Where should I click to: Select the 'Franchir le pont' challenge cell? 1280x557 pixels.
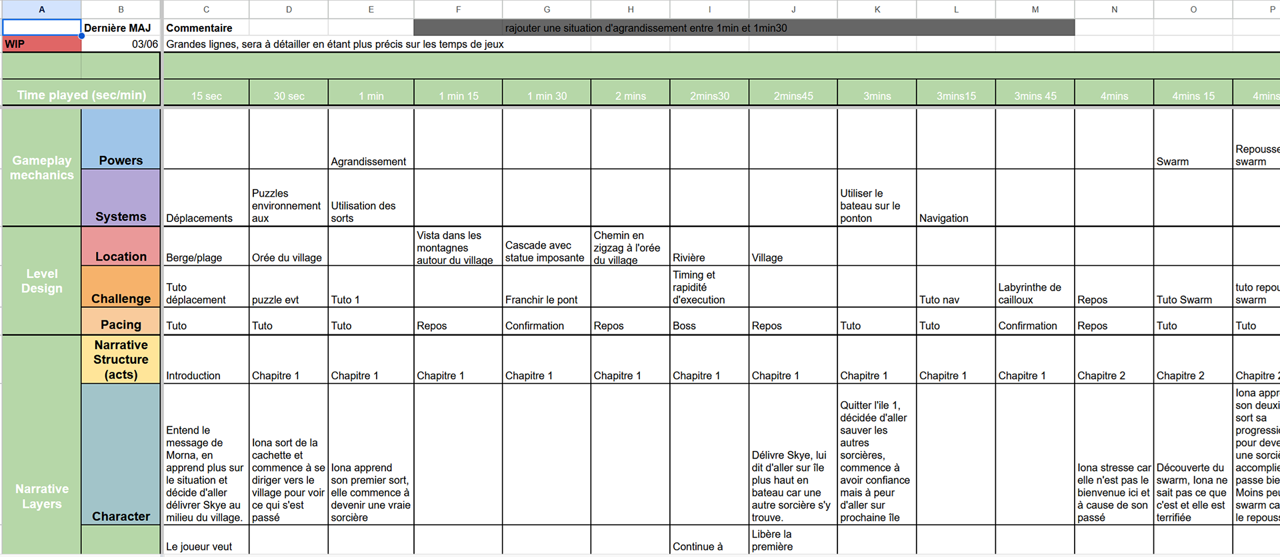pos(547,286)
